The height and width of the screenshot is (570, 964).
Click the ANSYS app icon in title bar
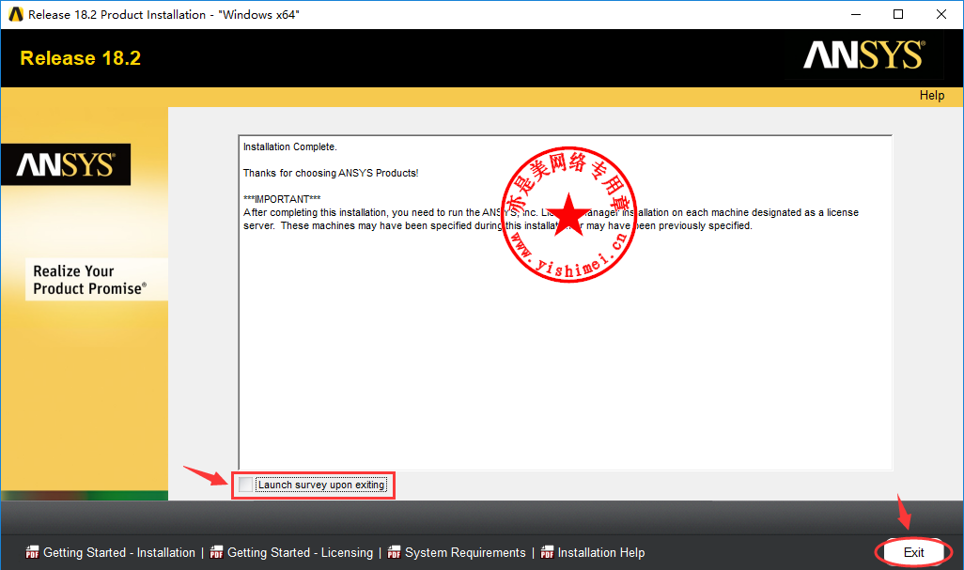(15, 14)
